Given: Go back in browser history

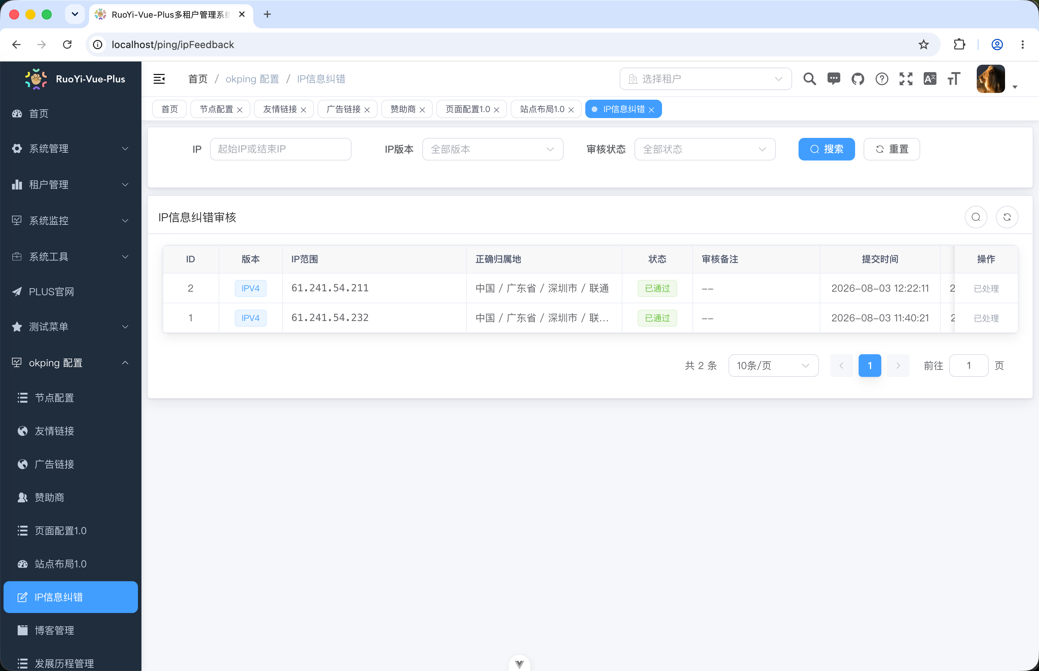Looking at the screenshot, I should (x=17, y=45).
